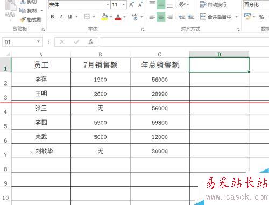
Task: Open 剪贴板 clipboard dialog launcher
Action: (43, 30)
